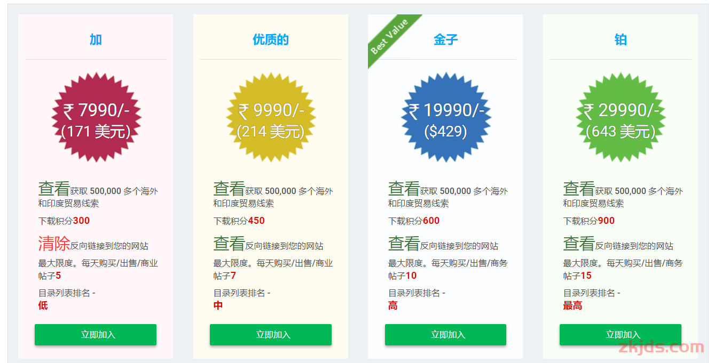The height and width of the screenshot is (363, 714).
Task: Click the blue ₹ 19990/- price badge
Action: coord(446,117)
